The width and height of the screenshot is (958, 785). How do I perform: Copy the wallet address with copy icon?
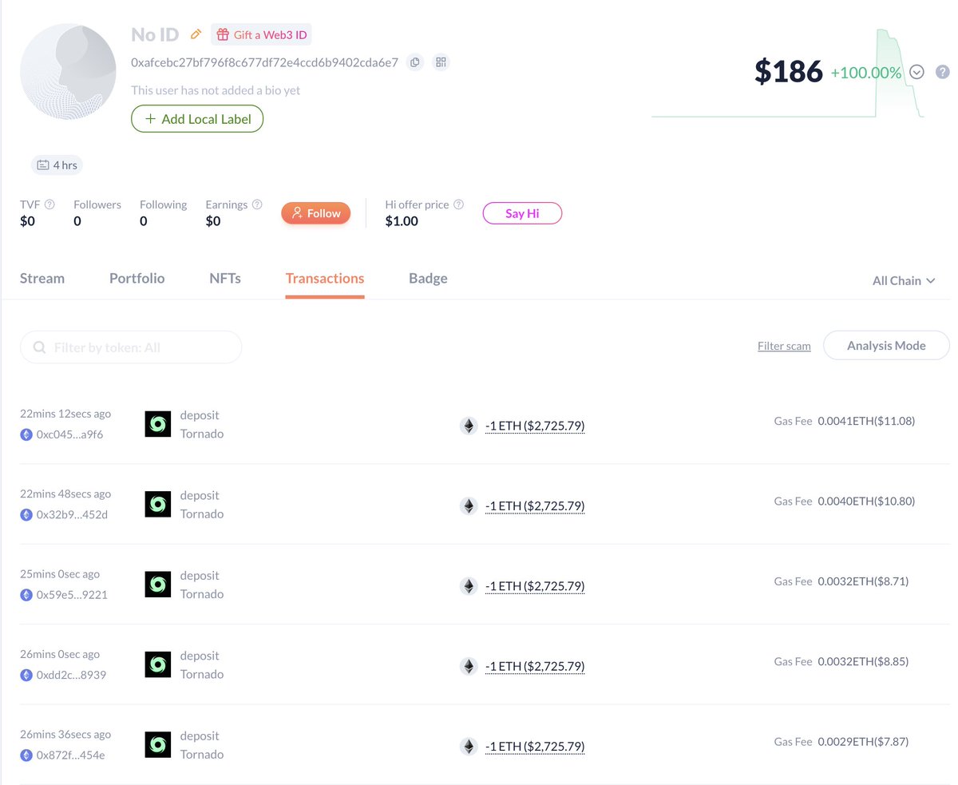click(414, 62)
